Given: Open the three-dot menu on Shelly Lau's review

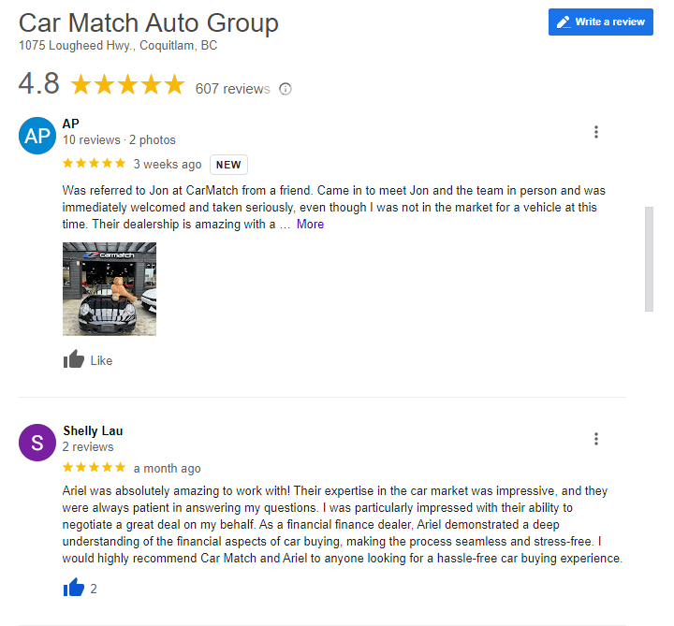Looking at the screenshot, I should [x=596, y=439].
